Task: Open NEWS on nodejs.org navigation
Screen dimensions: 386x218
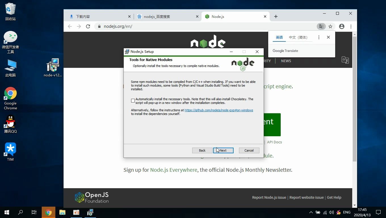Action: point(286,61)
